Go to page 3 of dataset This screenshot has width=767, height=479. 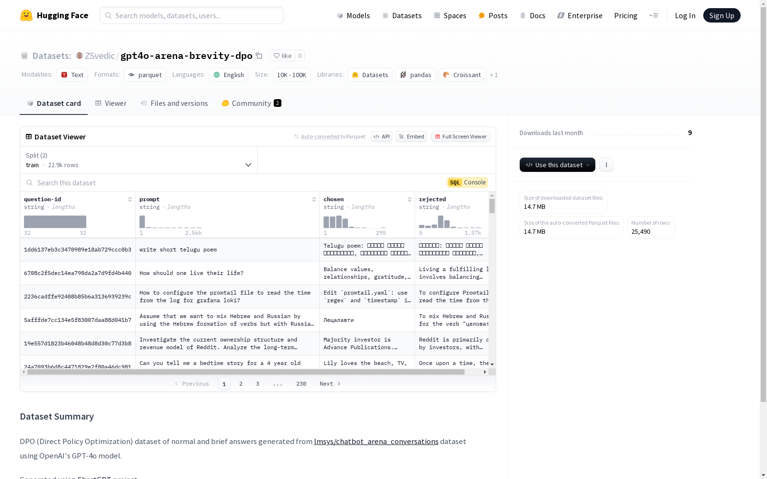click(x=257, y=384)
